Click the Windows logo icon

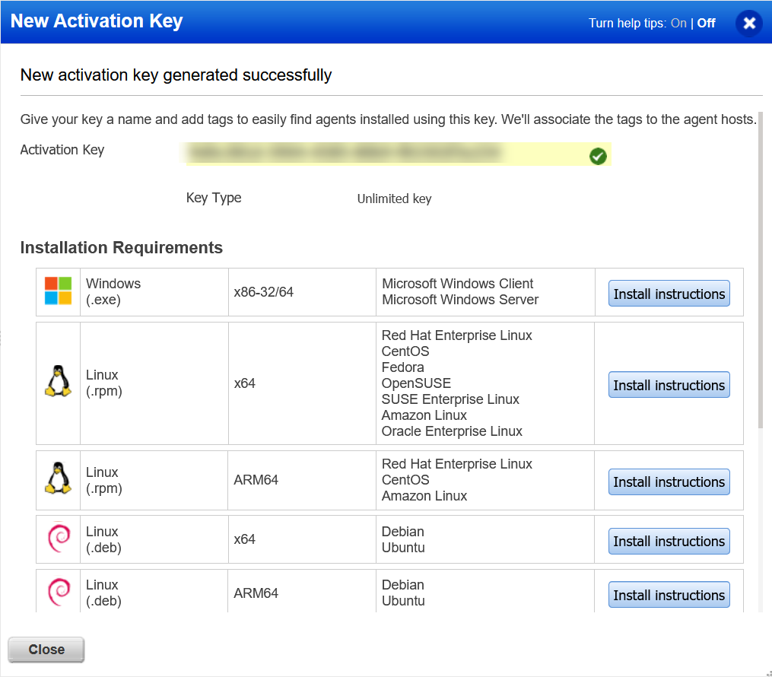click(x=58, y=291)
